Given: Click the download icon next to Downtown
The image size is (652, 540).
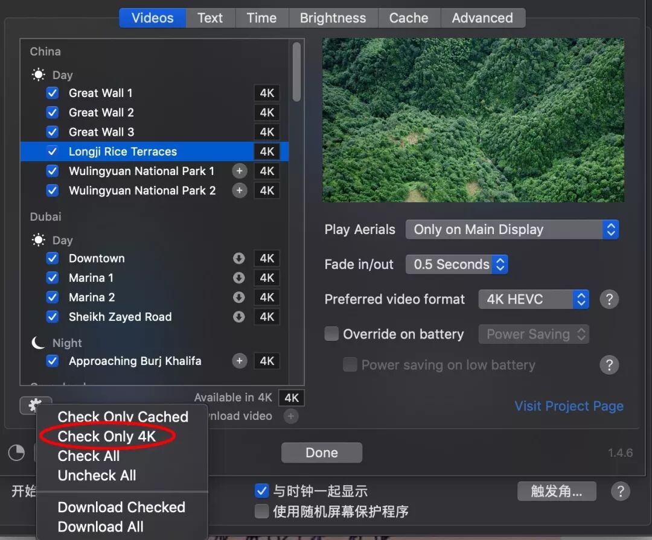Looking at the screenshot, I should (x=239, y=258).
